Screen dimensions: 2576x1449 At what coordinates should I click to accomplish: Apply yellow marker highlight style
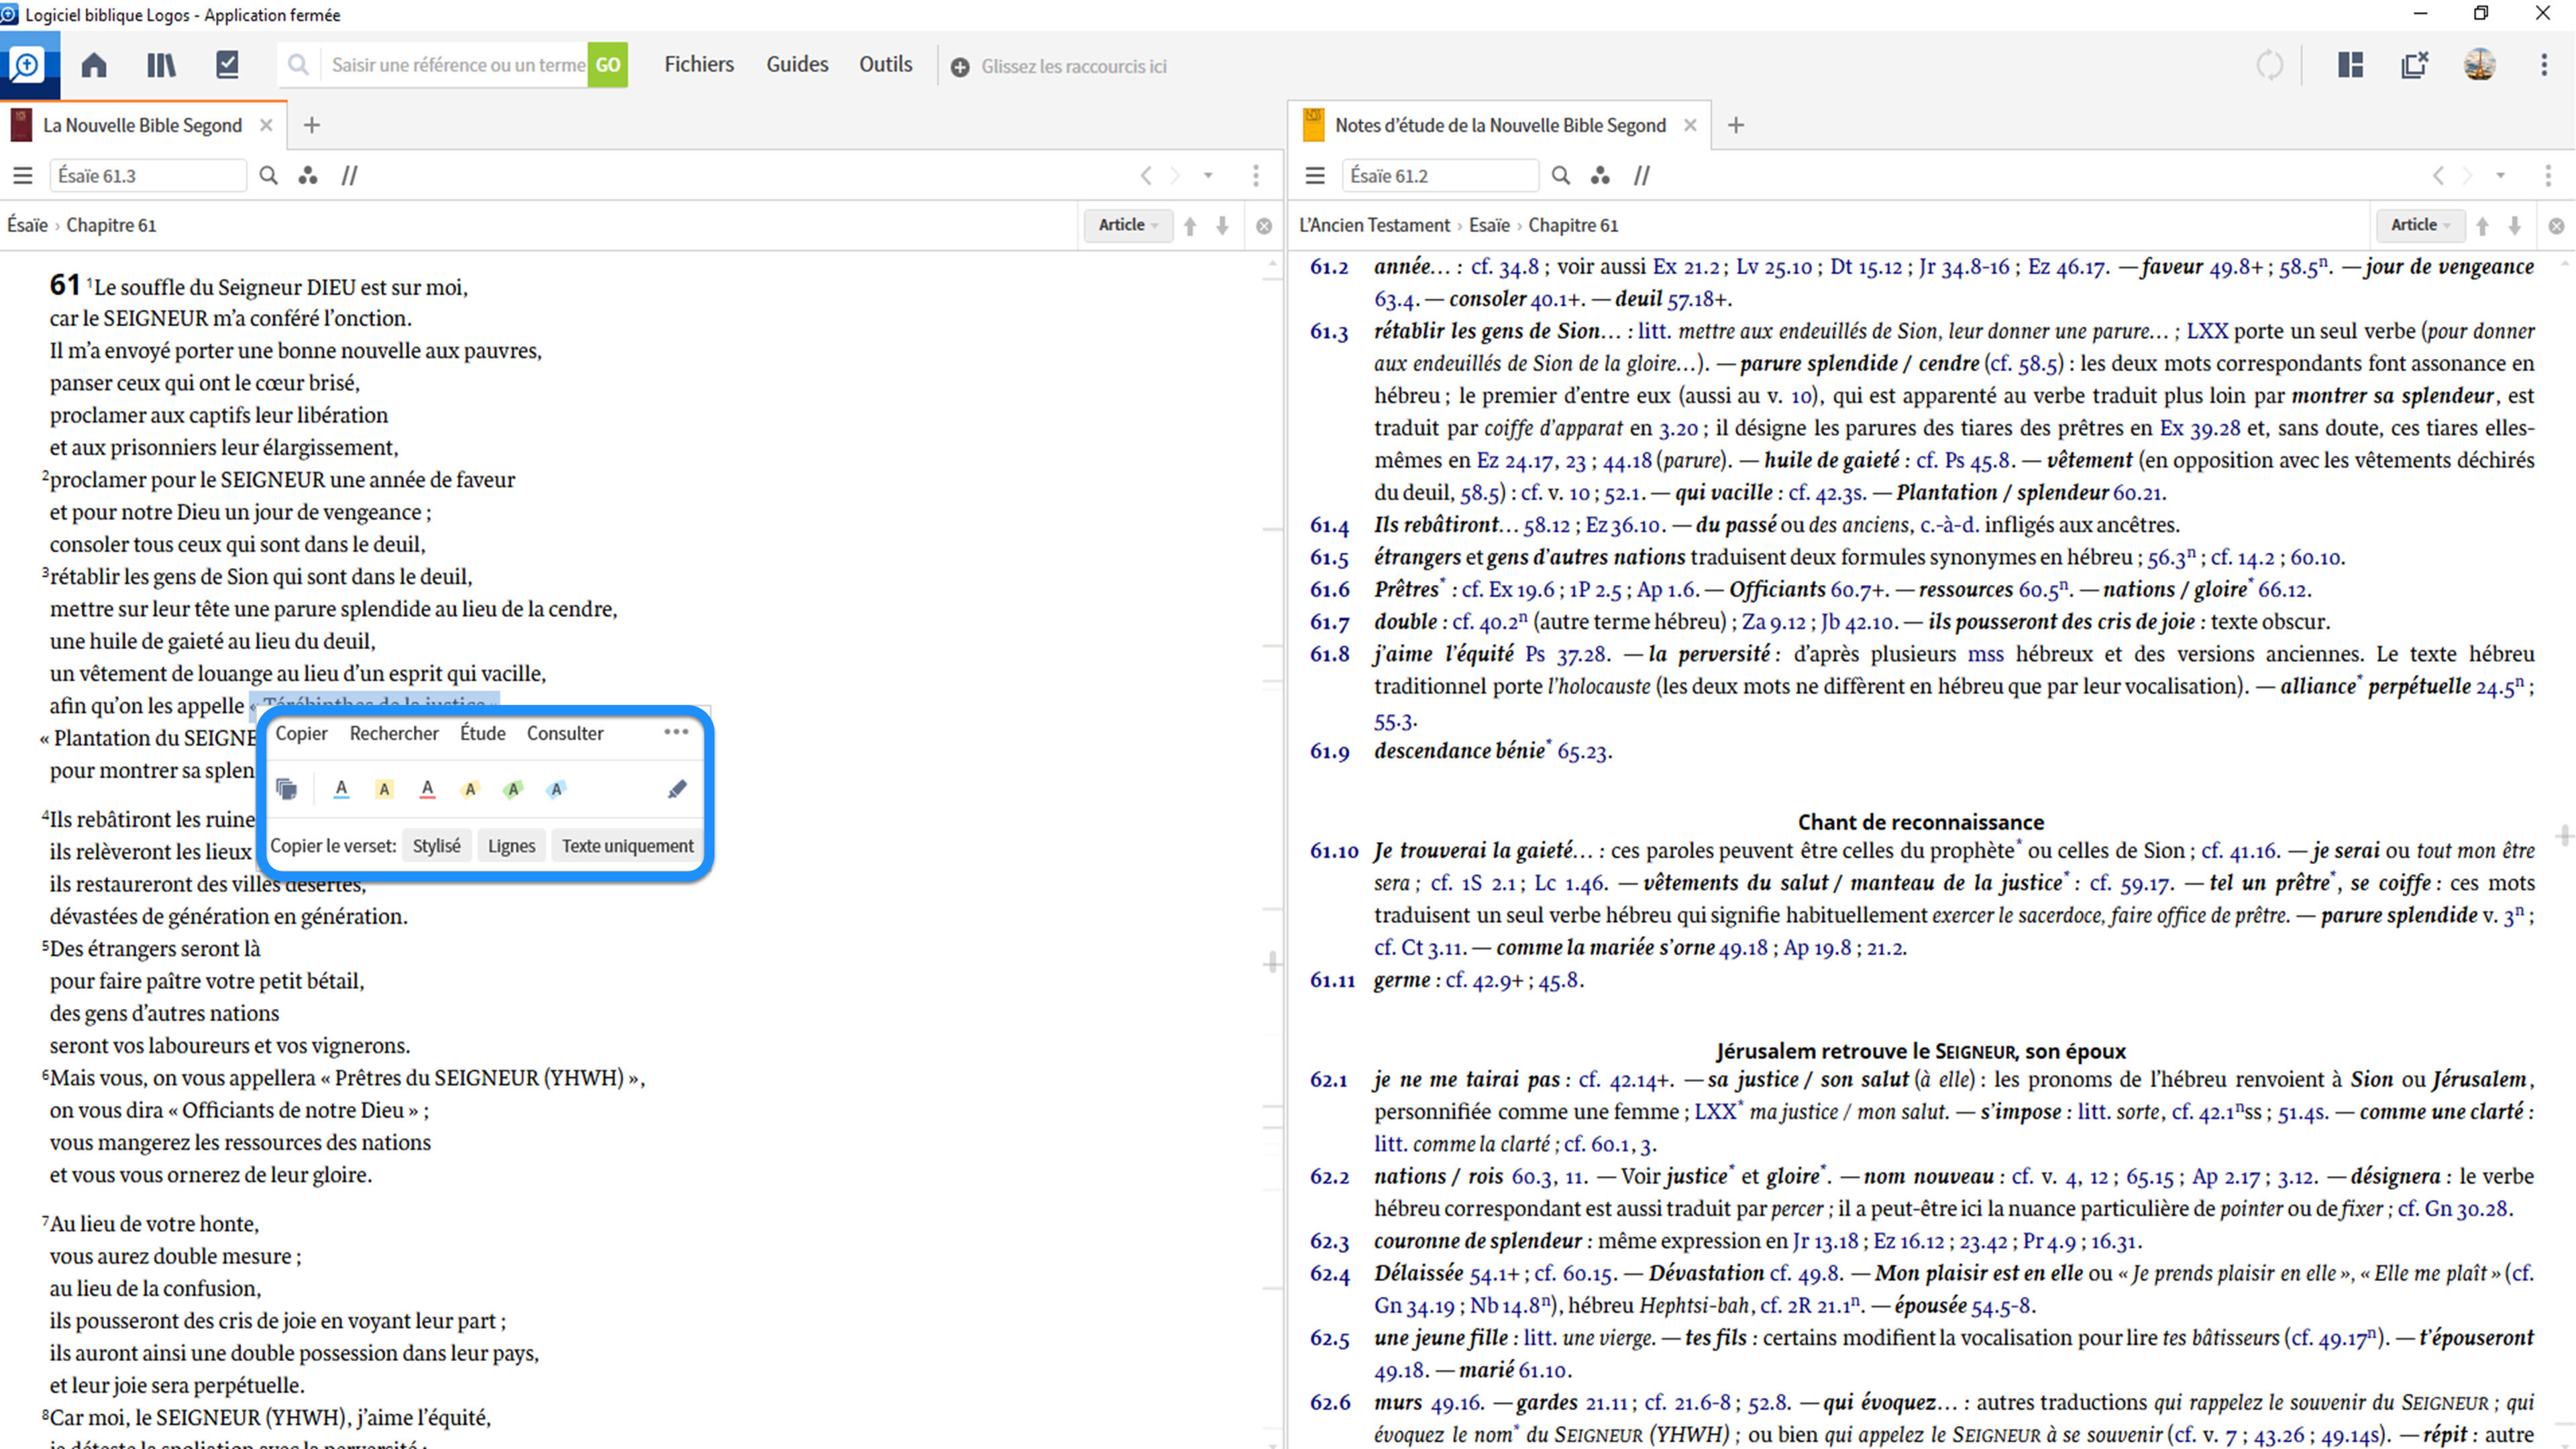tap(470, 789)
